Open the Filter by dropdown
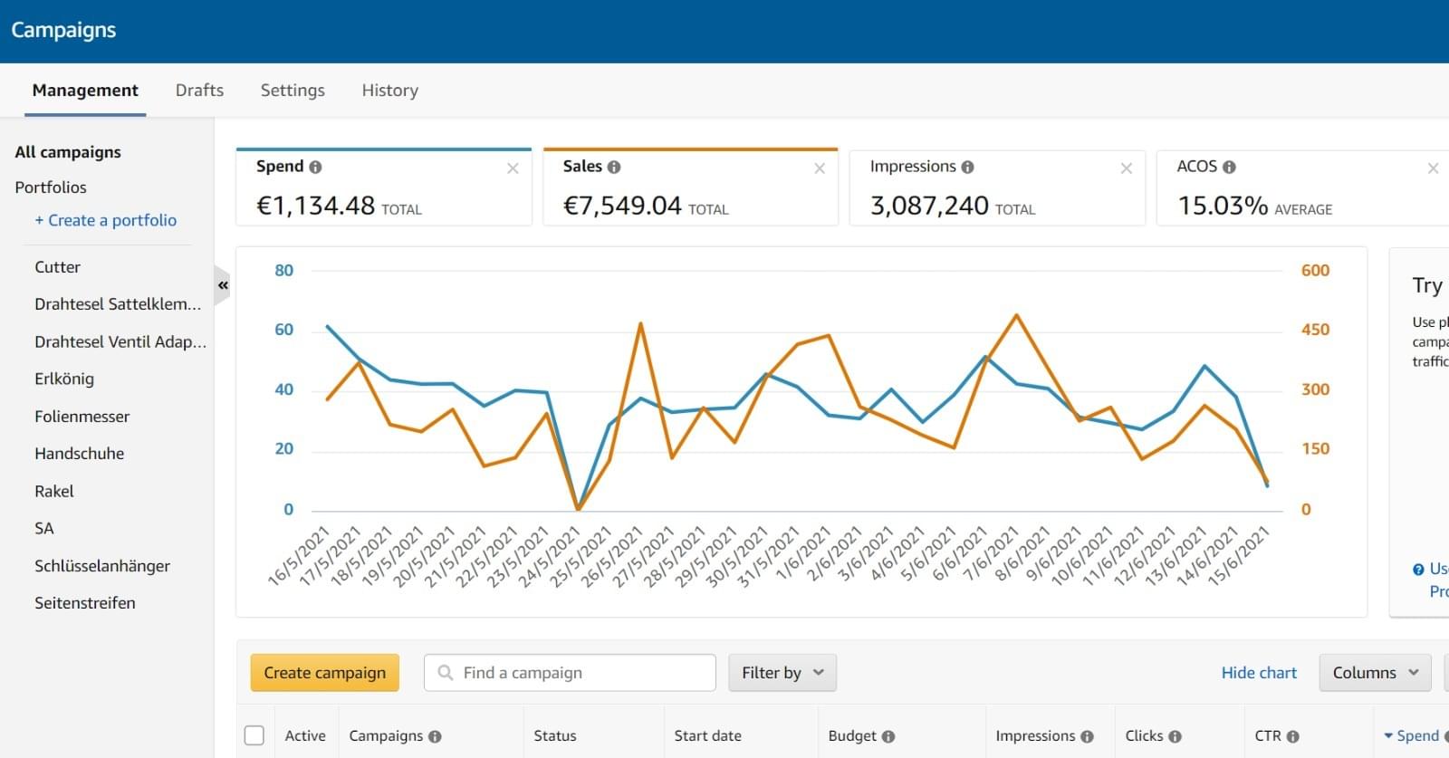1449x758 pixels. click(782, 673)
